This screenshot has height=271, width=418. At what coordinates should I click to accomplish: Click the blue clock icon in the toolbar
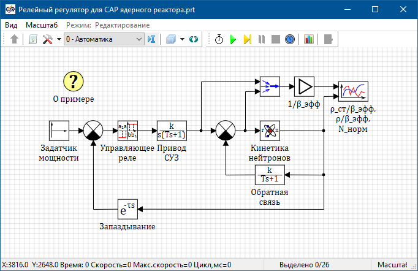tap(290, 39)
